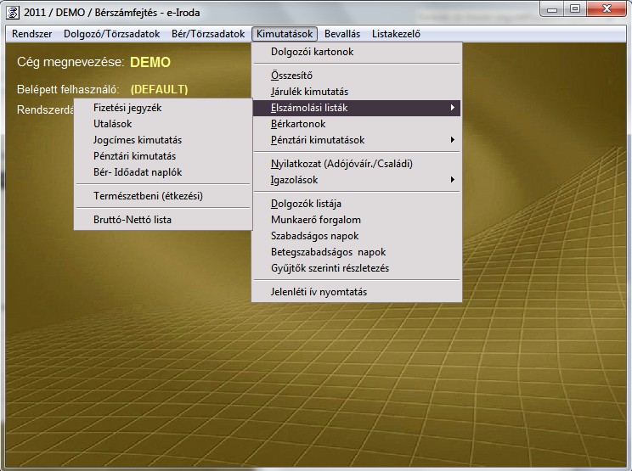Select Utalások in the submenu
The image size is (632, 471).
tap(113, 124)
